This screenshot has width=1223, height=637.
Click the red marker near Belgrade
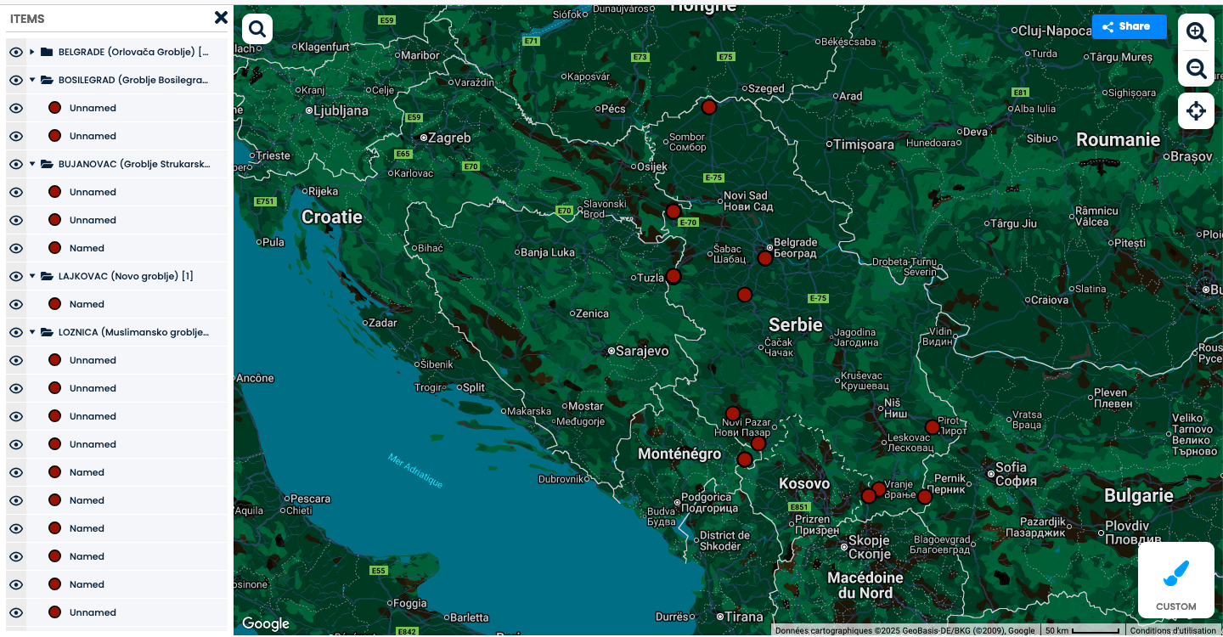coord(764,258)
